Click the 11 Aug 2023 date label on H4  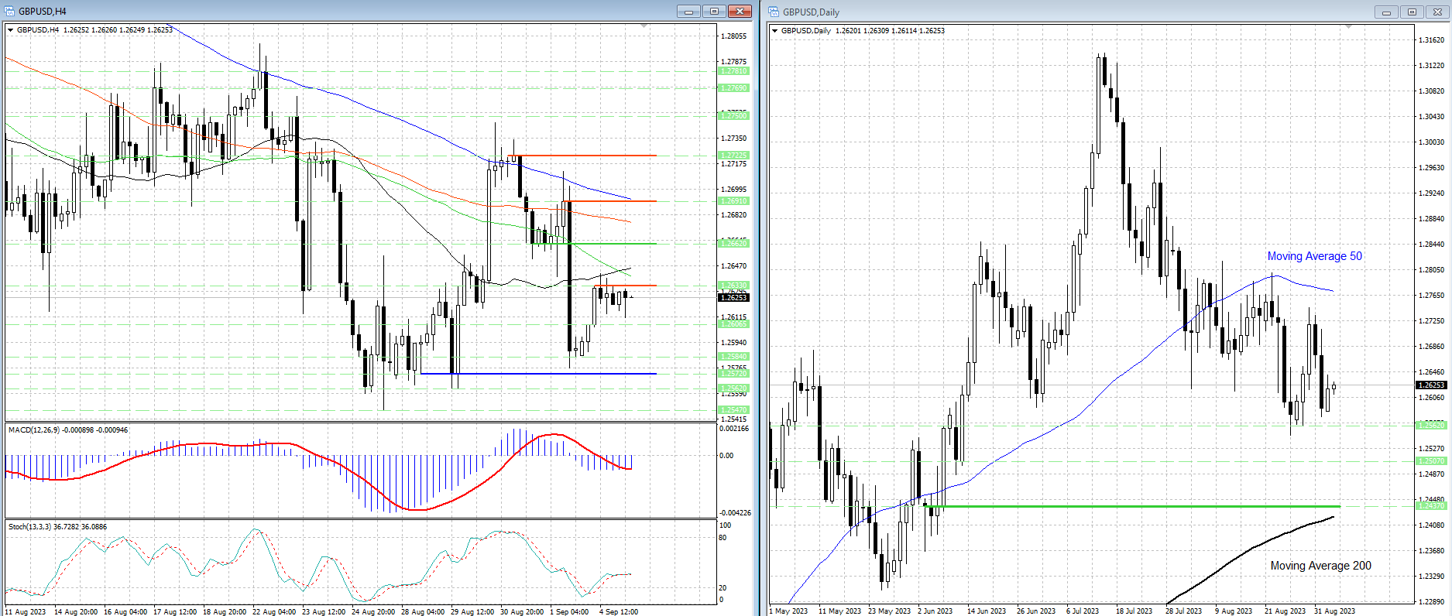[25, 611]
